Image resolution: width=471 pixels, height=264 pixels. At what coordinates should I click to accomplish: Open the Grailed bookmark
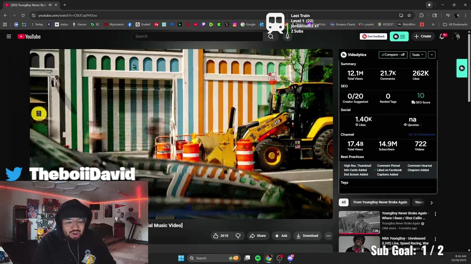pyautogui.click(x=143, y=25)
